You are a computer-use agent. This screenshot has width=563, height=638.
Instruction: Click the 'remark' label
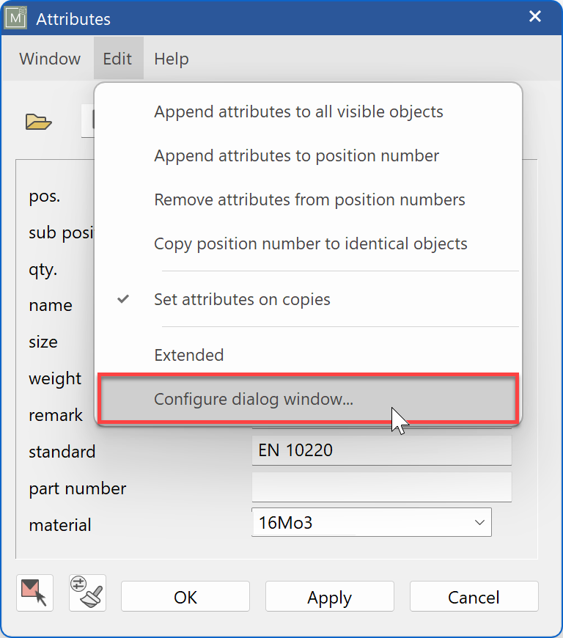[x=56, y=415]
